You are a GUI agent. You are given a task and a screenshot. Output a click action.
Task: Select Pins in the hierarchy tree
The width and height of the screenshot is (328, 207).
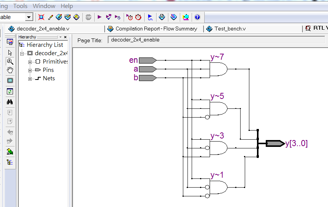pyautogui.click(x=48, y=70)
